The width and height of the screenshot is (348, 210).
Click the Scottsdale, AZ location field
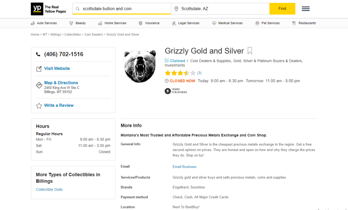click(x=220, y=9)
